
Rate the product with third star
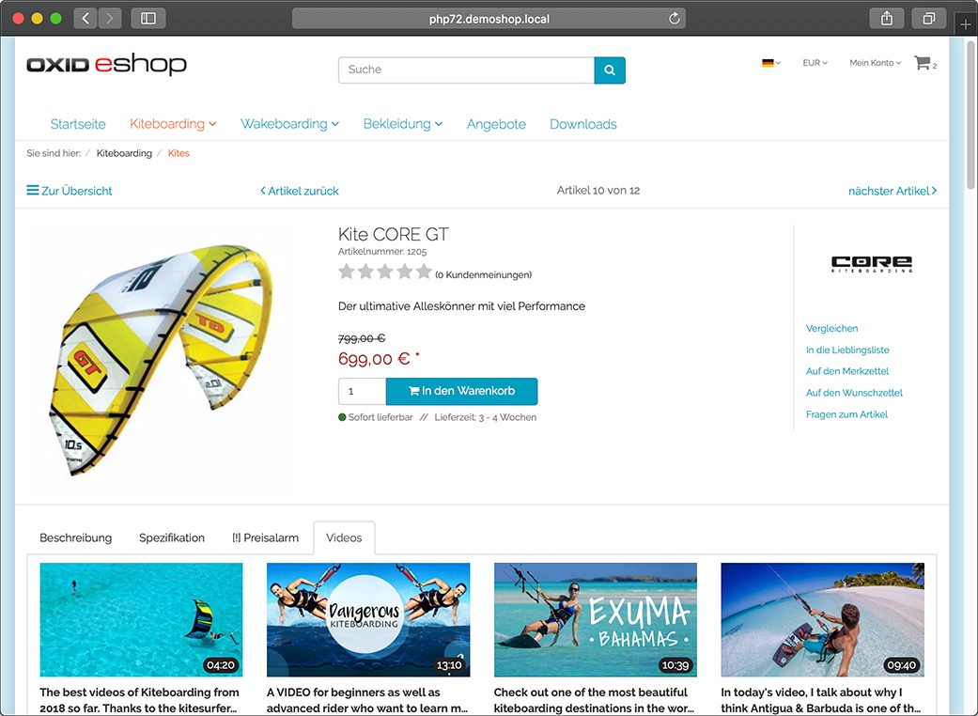tap(385, 272)
